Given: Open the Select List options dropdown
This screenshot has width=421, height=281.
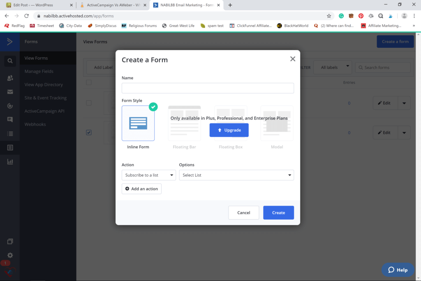Looking at the screenshot, I should pyautogui.click(x=236, y=175).
